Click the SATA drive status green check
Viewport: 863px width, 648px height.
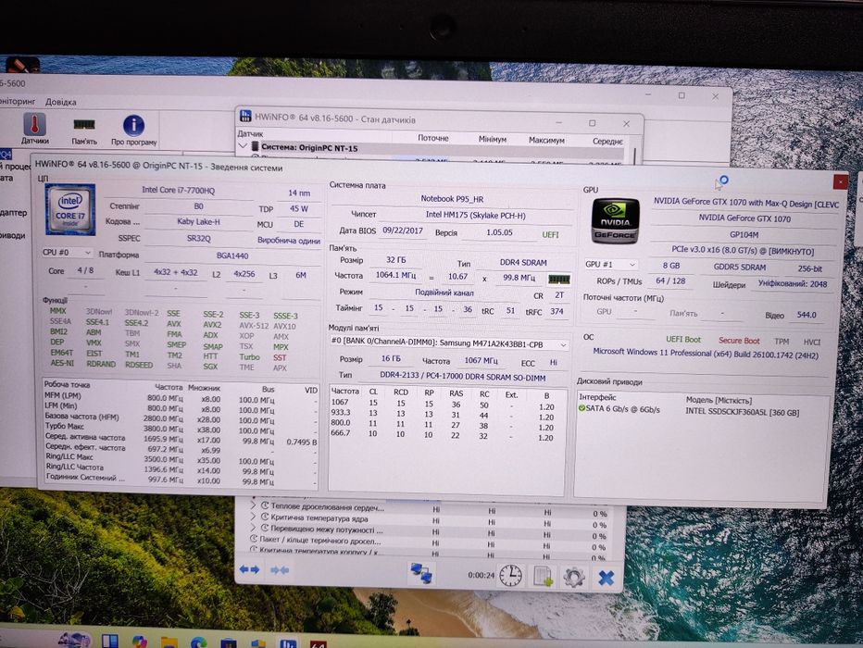pos(582,408)
